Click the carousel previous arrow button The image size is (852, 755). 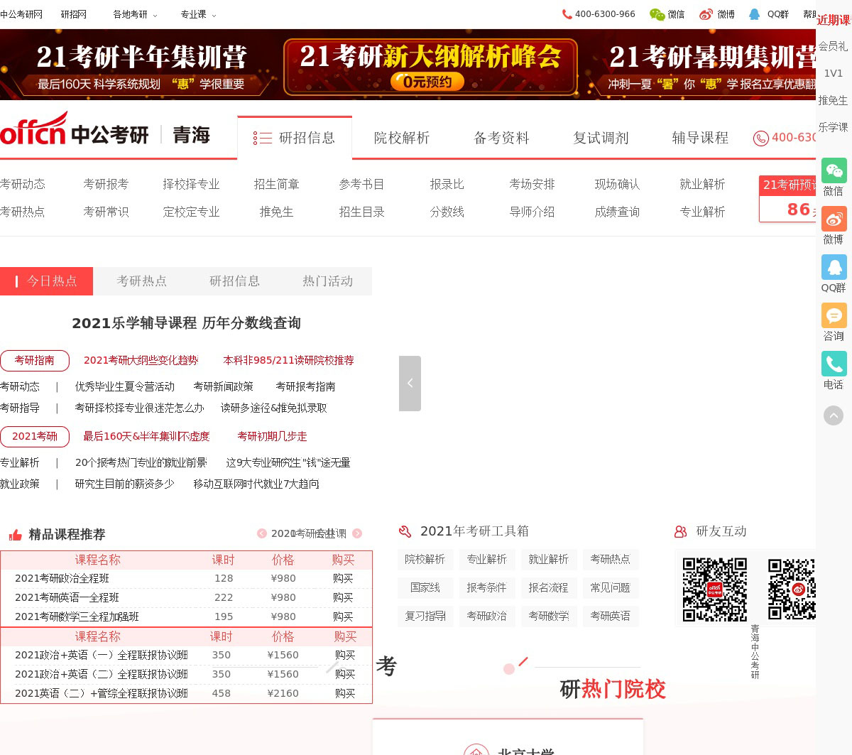pyautogui.click(x=410, y=384)
